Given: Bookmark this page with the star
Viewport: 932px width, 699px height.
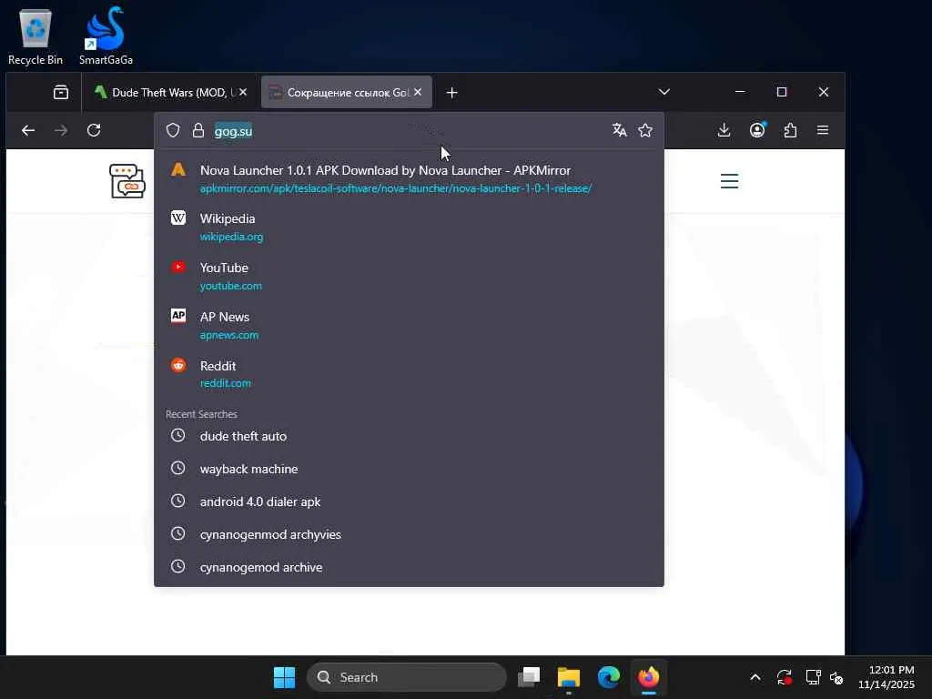Looking at the screenshot, I should (645, 130).
